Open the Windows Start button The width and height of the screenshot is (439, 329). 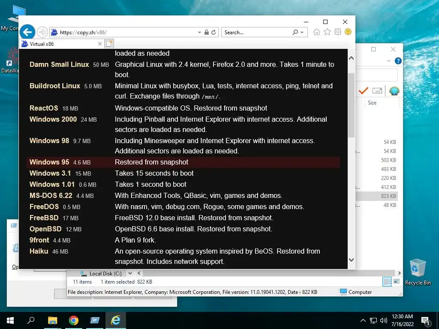(10, 320)
